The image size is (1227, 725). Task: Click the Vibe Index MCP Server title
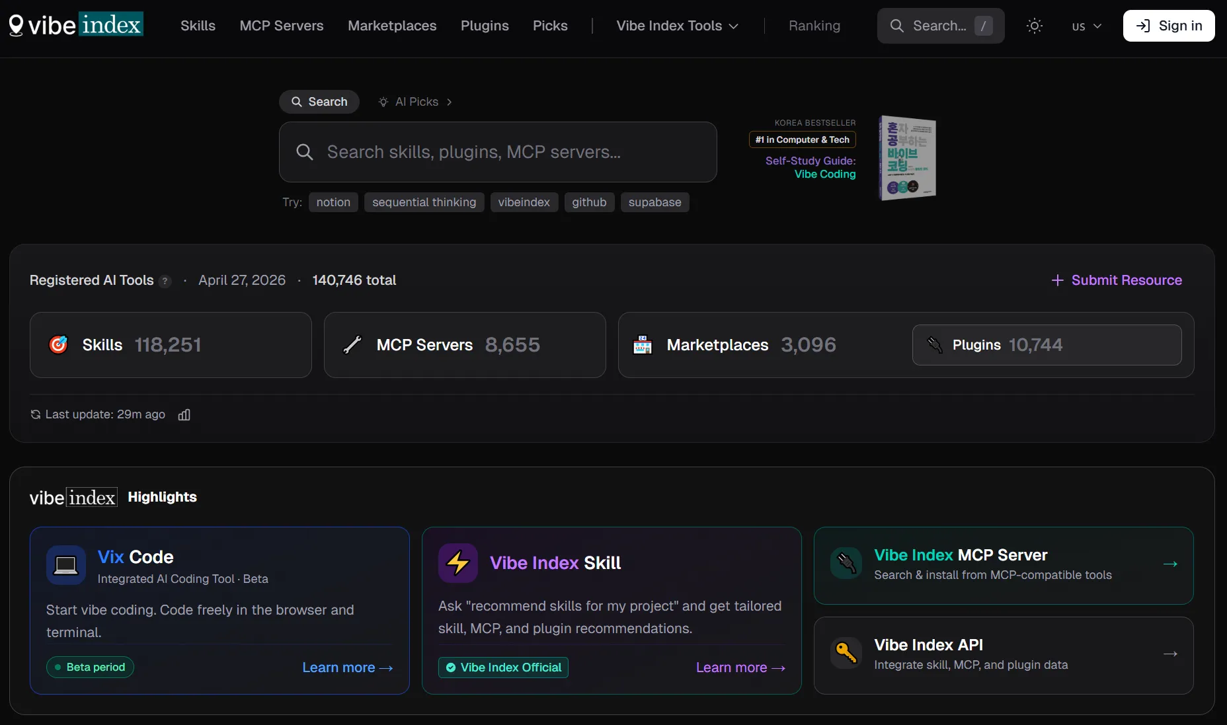pos(961,555)
